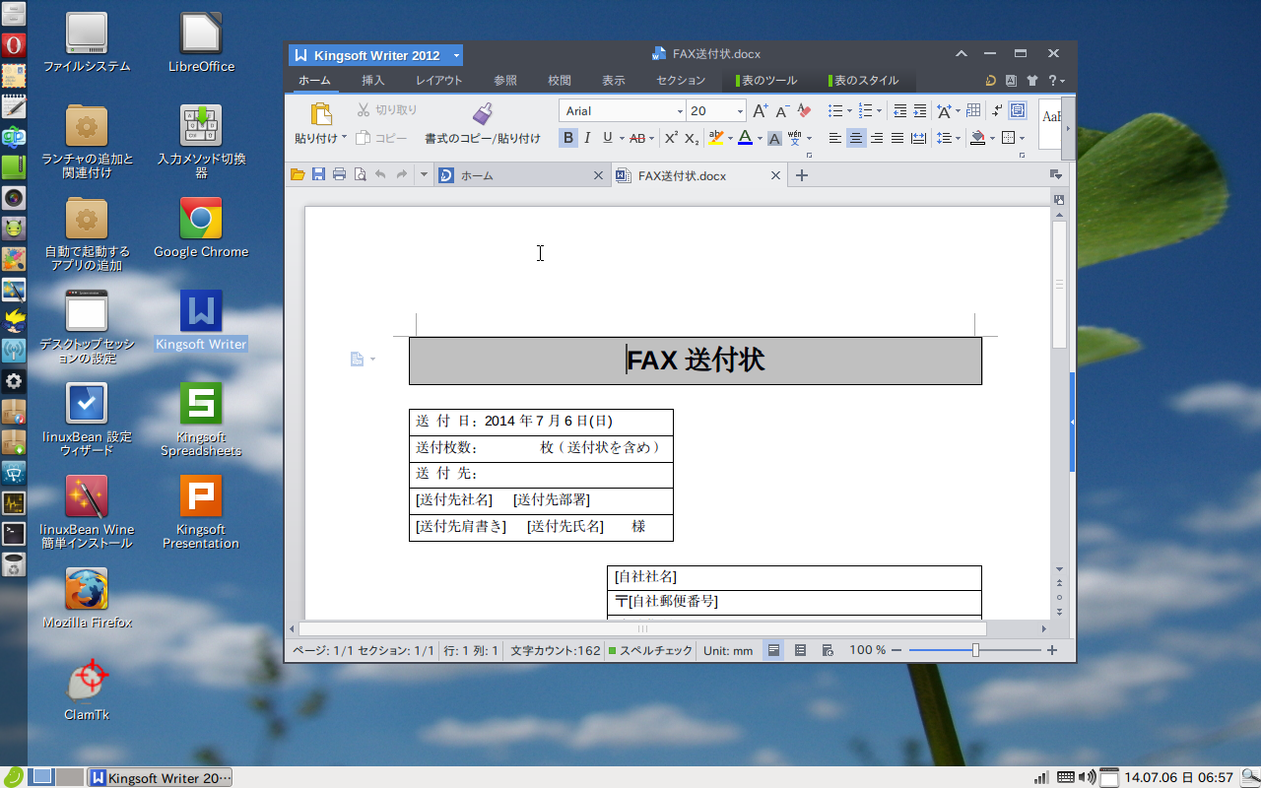
Task: Click the Justify alignment icon
Action: [x=897, y=138]
